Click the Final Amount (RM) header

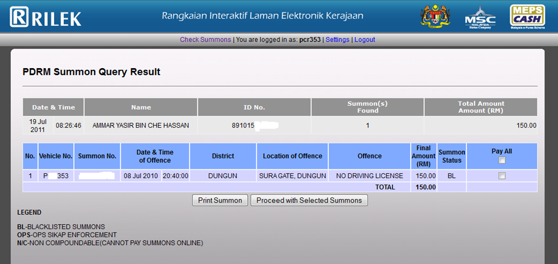(x=423, y=156)
